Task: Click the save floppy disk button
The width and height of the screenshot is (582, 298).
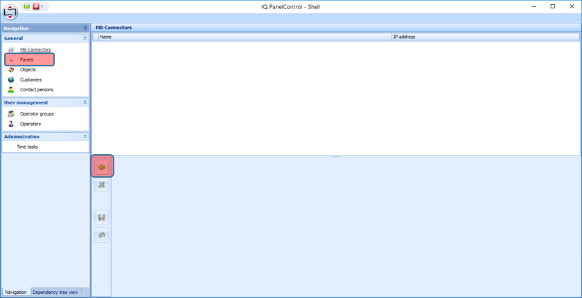Action: pos(102,218)
